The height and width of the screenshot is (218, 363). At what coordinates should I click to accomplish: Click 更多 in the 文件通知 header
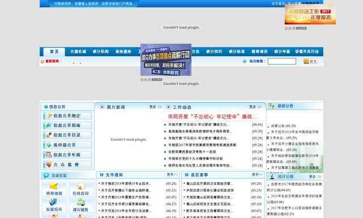pos(172,174)
